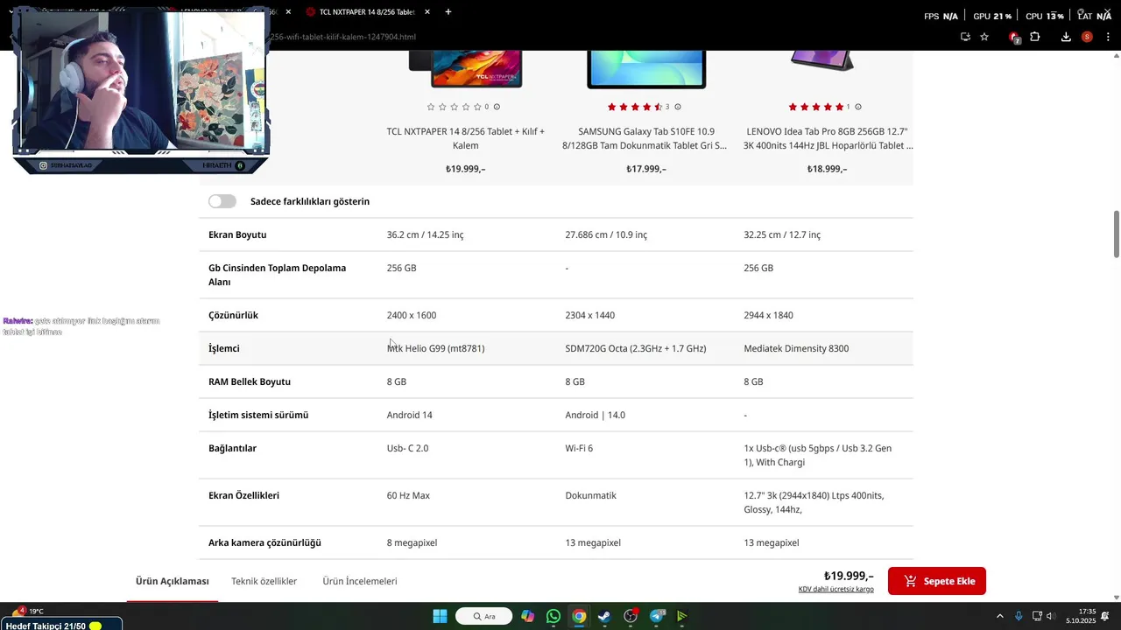Click the Lenovo five-star rating
The height and width of the screenshot is (630, 1121).
(x=816, y=107)
